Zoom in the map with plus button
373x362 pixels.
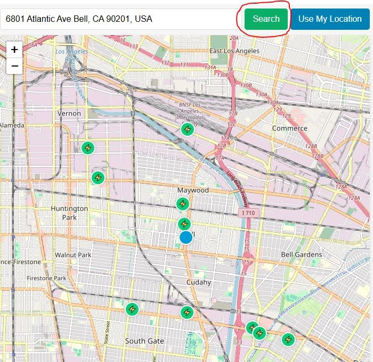14,50
